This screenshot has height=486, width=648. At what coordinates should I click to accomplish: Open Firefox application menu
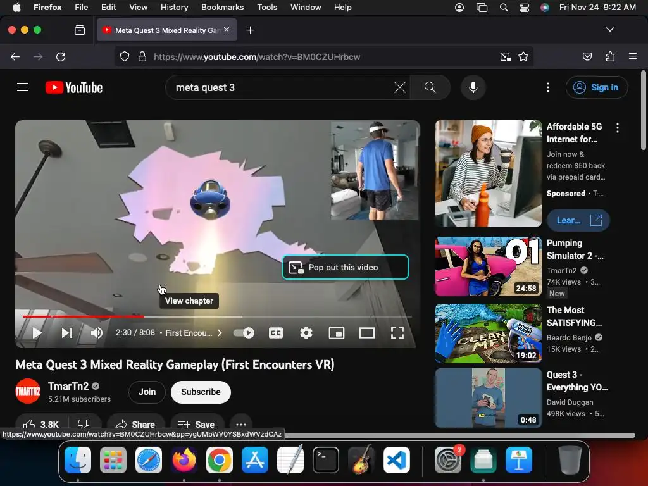point(633,56)
